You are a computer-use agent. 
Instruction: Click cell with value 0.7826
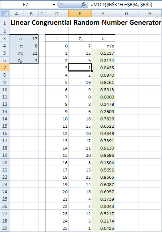pos(104,119)
